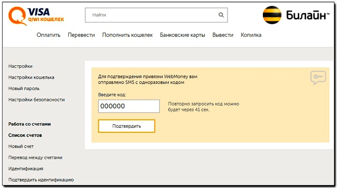Click the text 'Введите код:'

point(112,94)
